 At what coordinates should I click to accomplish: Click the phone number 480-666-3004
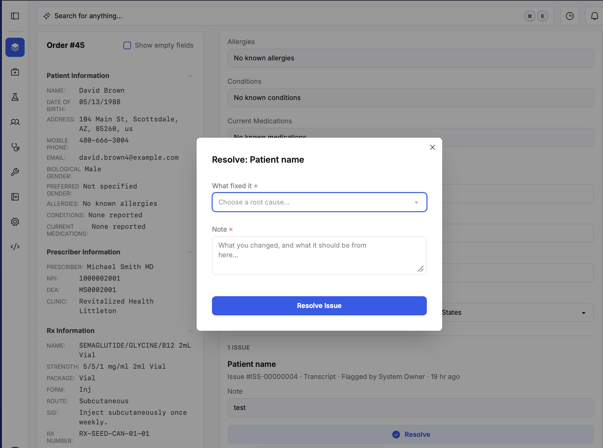point(104,140)
